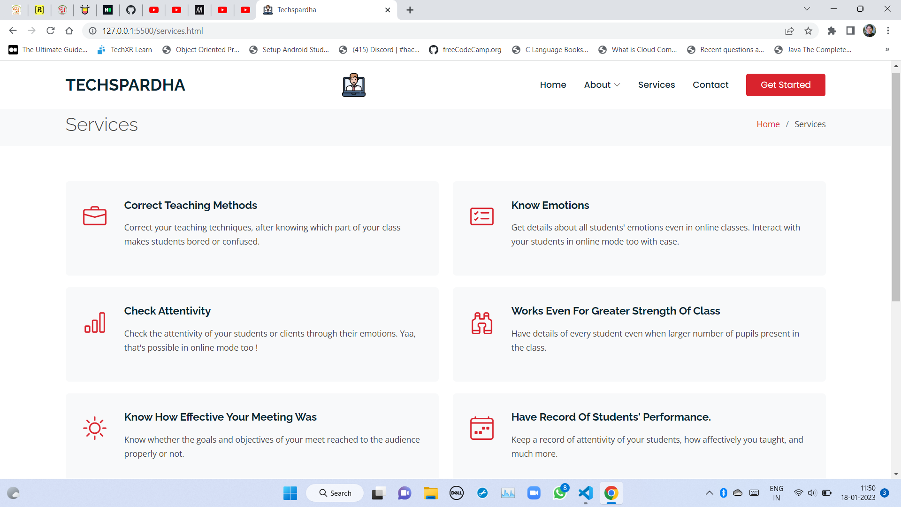Click the page vertical scrollbar thumb

(x=896, y=188)
